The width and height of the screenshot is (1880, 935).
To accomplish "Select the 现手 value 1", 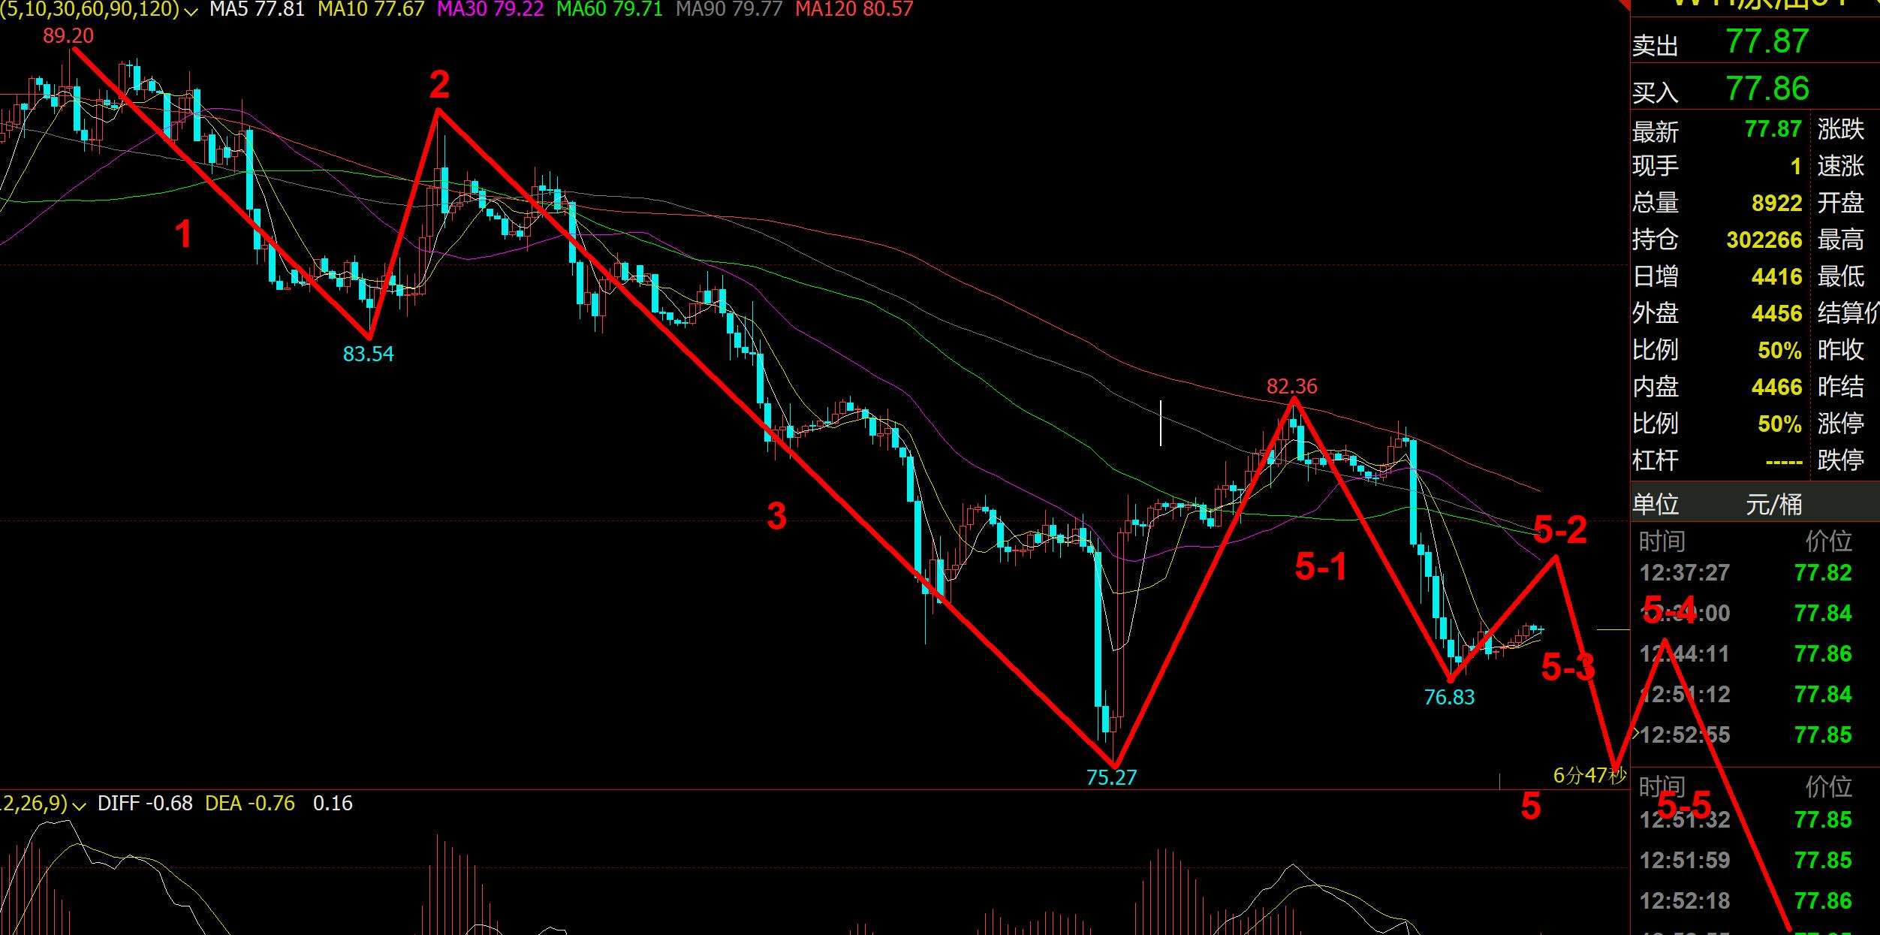I will click(x=1795, y=166).
